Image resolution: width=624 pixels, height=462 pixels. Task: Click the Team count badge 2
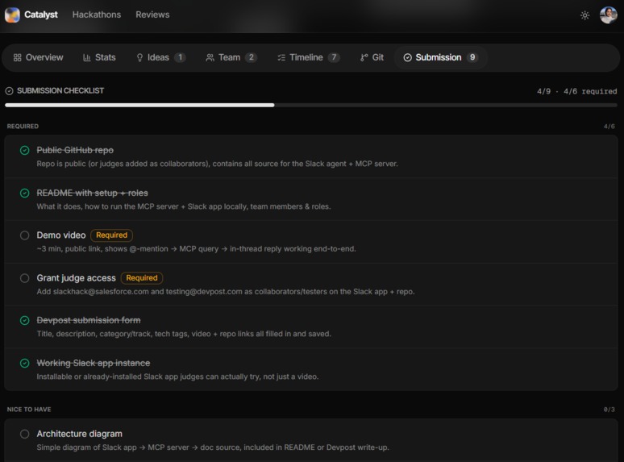coord(251,58)
